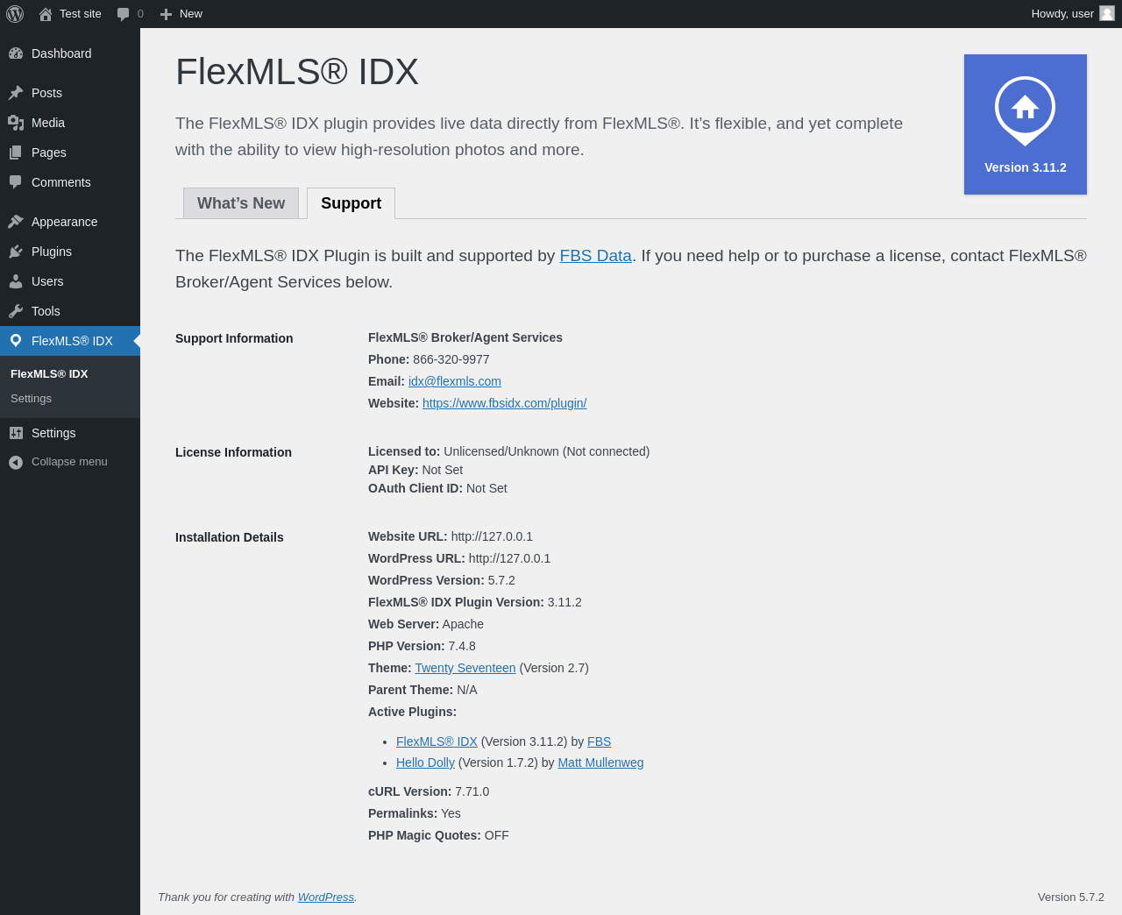Open the Twenty Seventeen theme link
1122x915 pixels.
(x=465, y=668)
